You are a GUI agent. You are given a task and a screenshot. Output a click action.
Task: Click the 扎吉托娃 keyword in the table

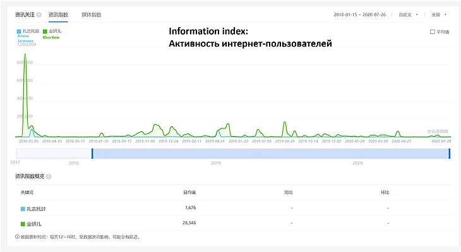coord(37,209)
